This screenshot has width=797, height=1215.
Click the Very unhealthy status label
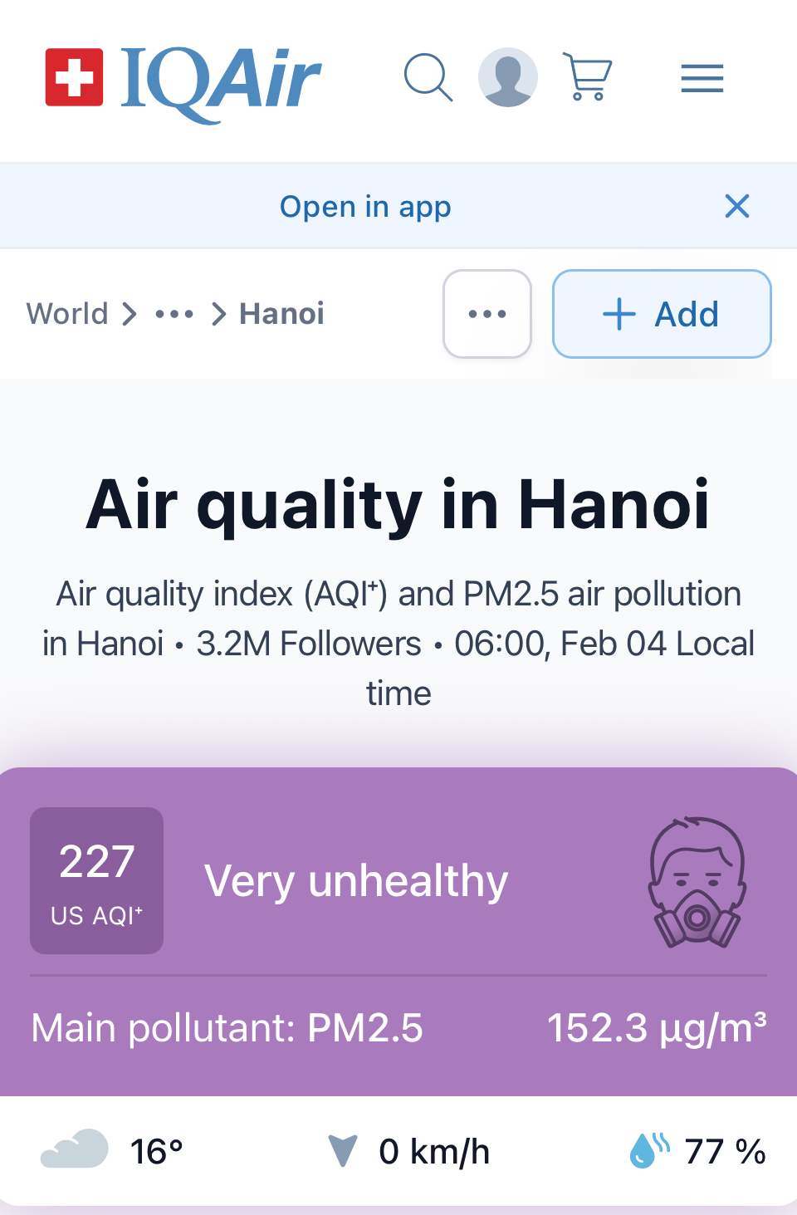356,881
